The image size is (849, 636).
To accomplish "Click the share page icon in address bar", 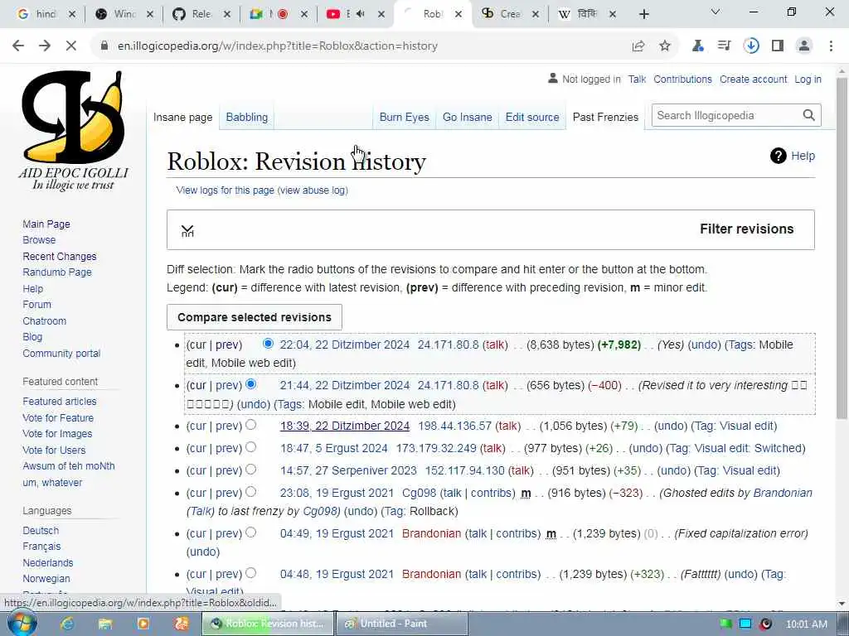I will 638,46.
